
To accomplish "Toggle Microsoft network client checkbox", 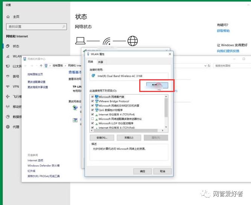I will pyautogui.click(x=92, y=96).
